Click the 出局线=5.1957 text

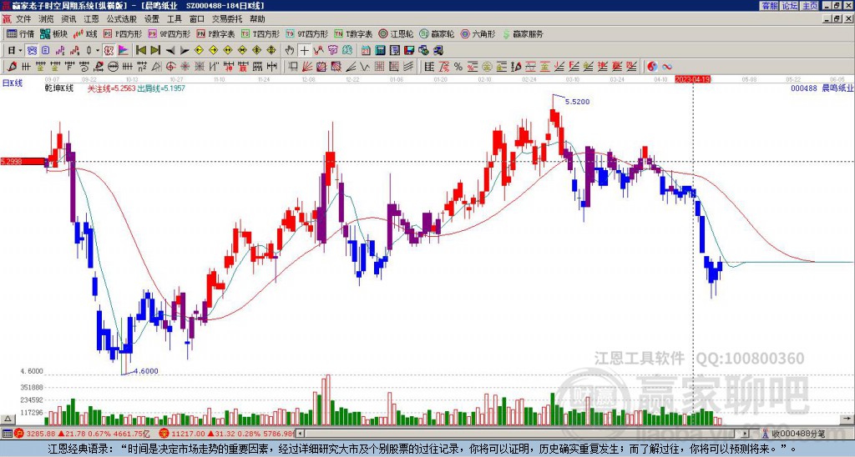[161, 88]
